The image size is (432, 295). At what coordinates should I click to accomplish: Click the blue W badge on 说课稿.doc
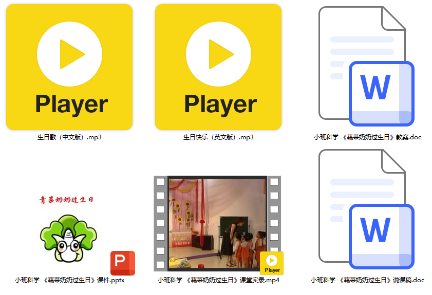coord(381,236)
